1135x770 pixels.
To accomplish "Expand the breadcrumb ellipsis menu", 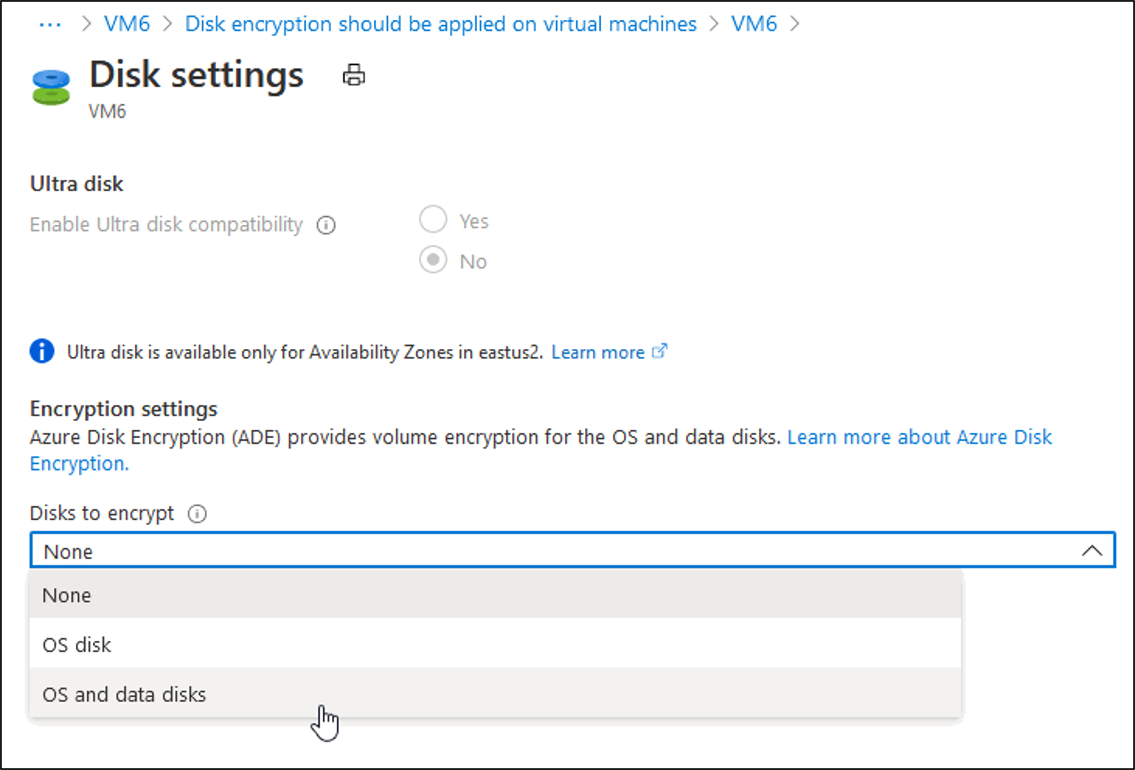I will click(50, 24).
